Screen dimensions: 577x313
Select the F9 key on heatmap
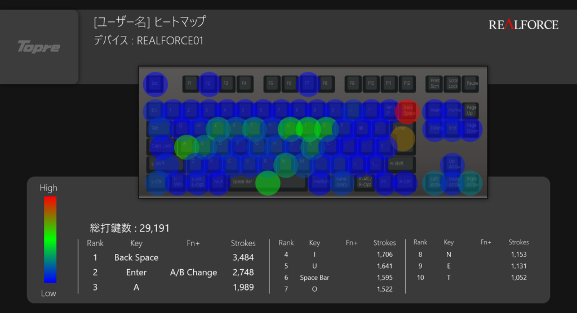352,84
